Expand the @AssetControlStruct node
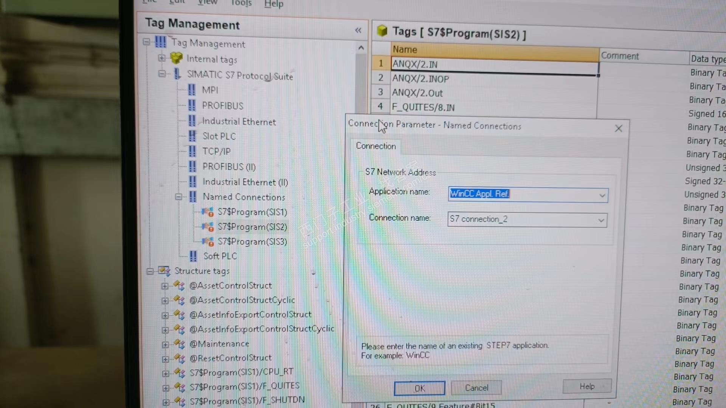 pos(165,286)
